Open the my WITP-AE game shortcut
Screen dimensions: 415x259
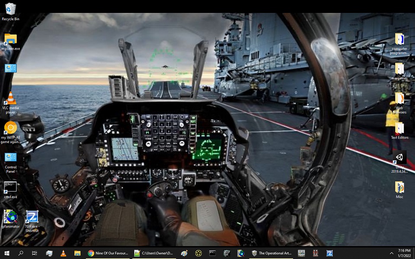pos(10,132)
